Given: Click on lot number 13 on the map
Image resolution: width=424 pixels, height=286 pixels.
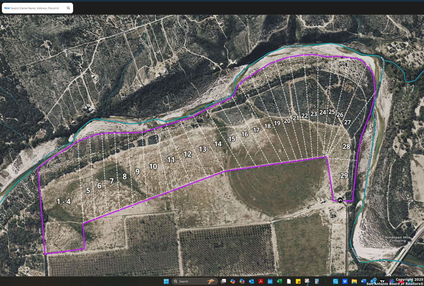Looking at the screenshot, I should (x=202, y=149).
